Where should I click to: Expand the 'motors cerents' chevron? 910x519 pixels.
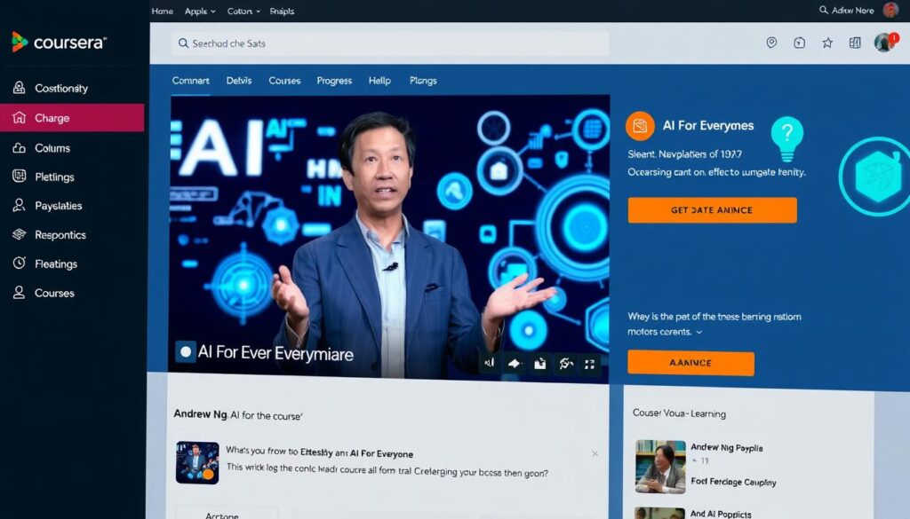coord(698,333)
